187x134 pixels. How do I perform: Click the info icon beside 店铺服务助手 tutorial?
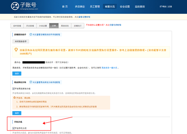pos(31,34)
